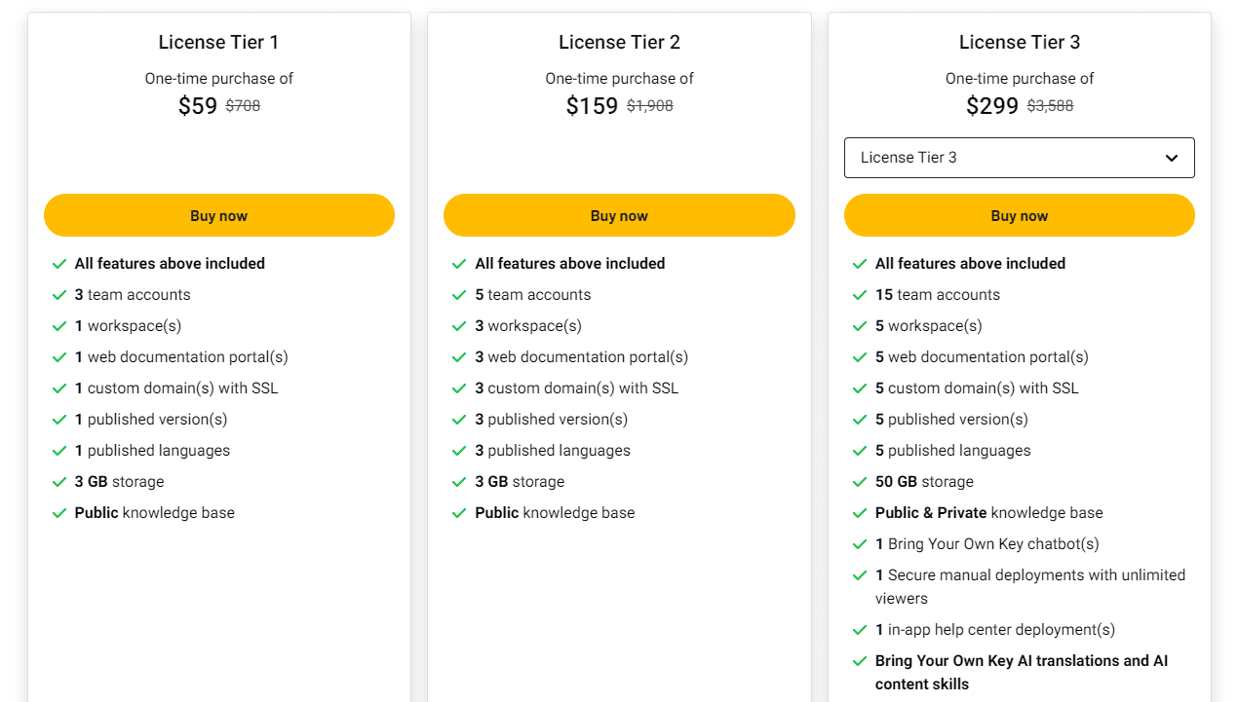Click the checkmark beside 3 team accounts

click(x=59, y=294)
